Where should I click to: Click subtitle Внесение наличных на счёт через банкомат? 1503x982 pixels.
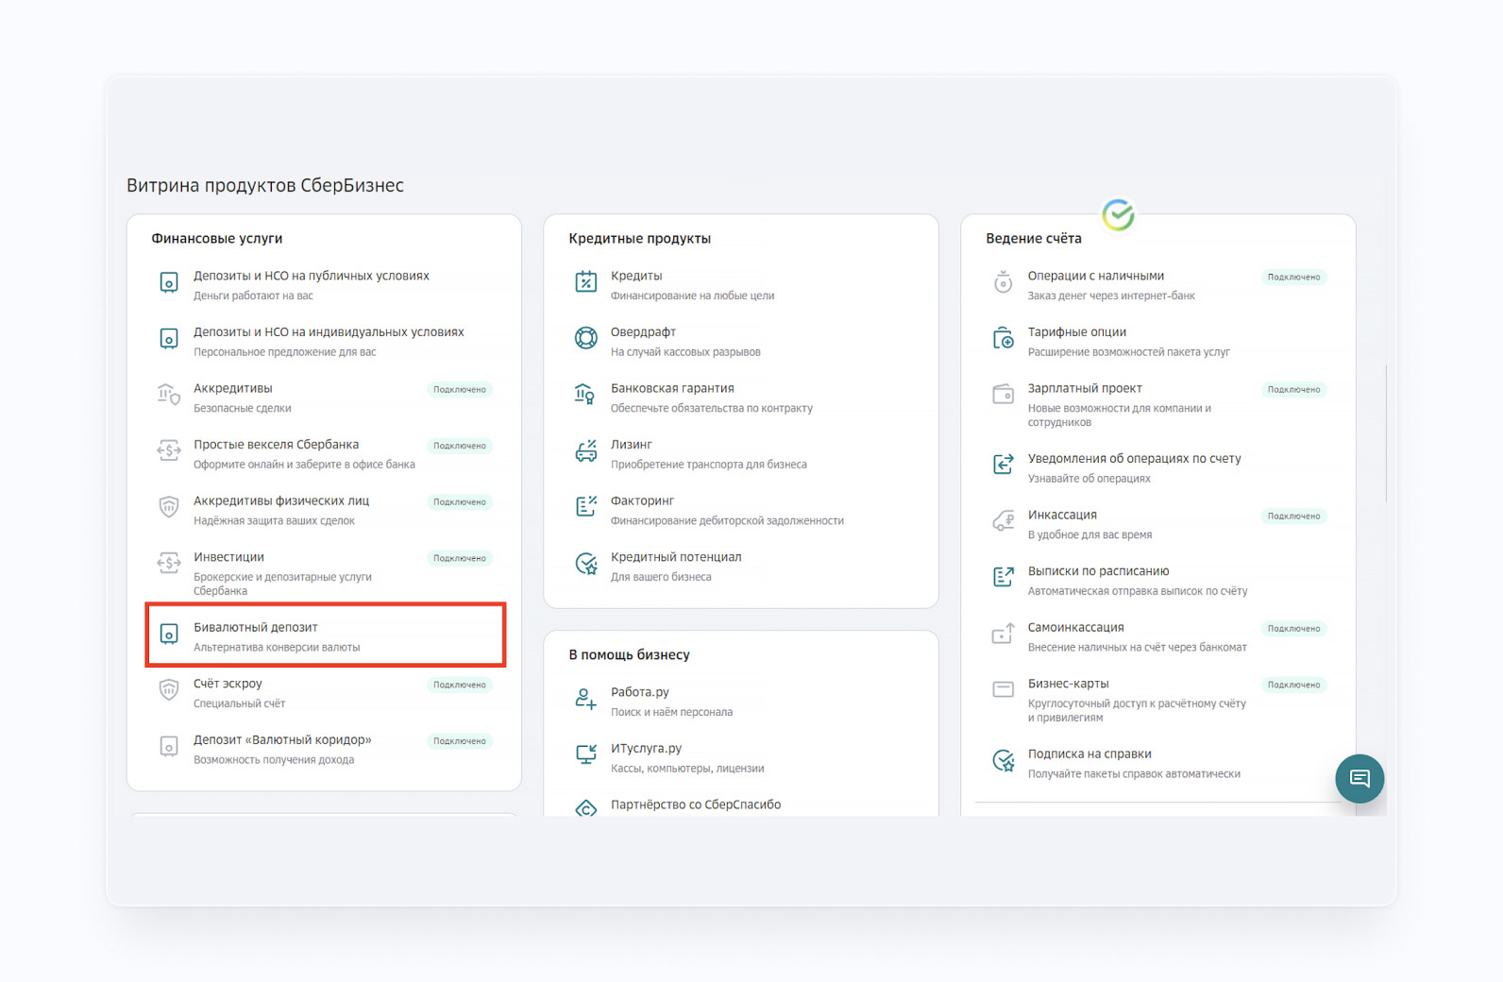coord(1138,648)
